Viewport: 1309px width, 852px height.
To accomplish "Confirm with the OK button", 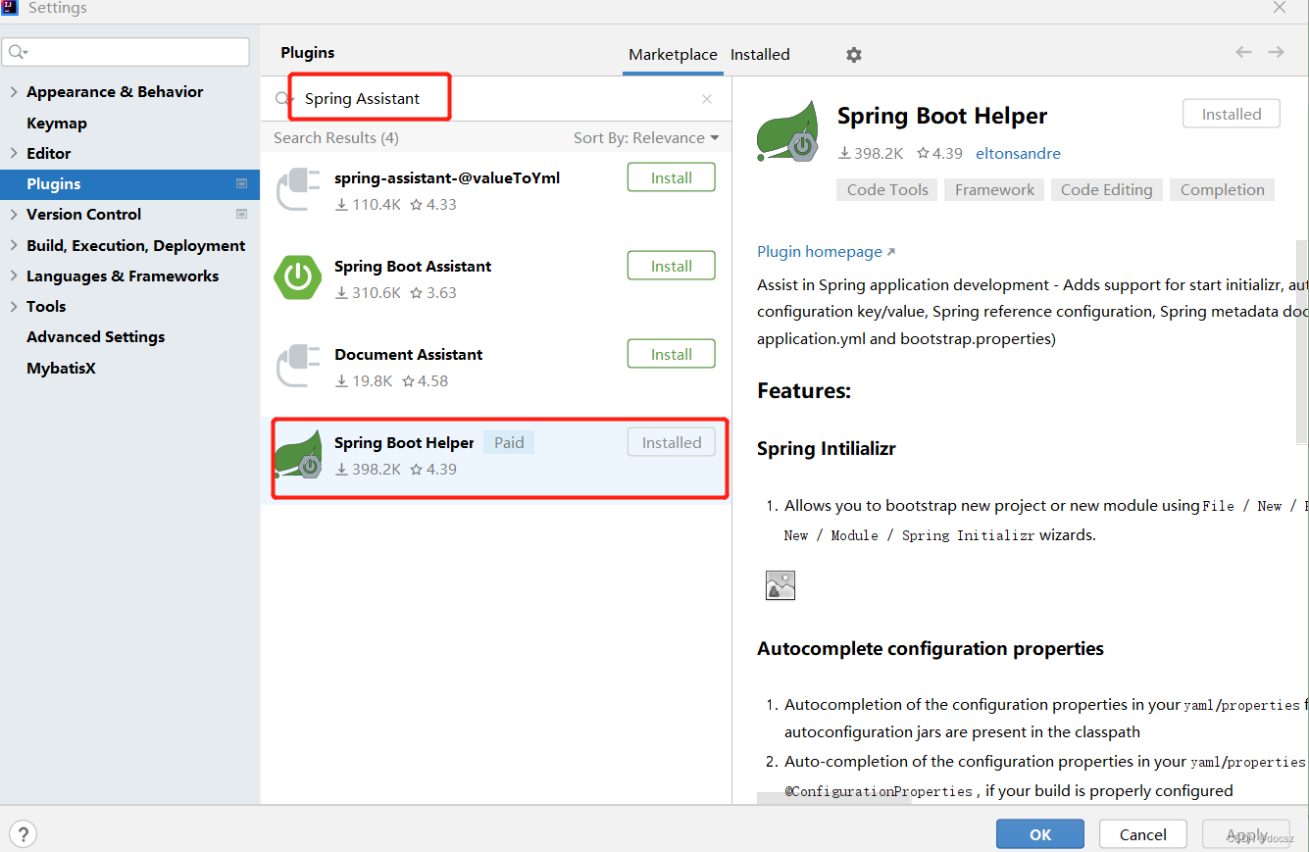I will [x=1040, y=834].
